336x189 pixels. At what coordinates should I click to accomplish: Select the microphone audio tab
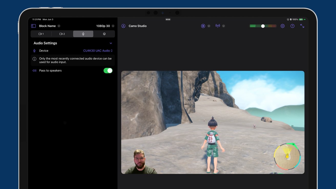[x=83, y=34]
